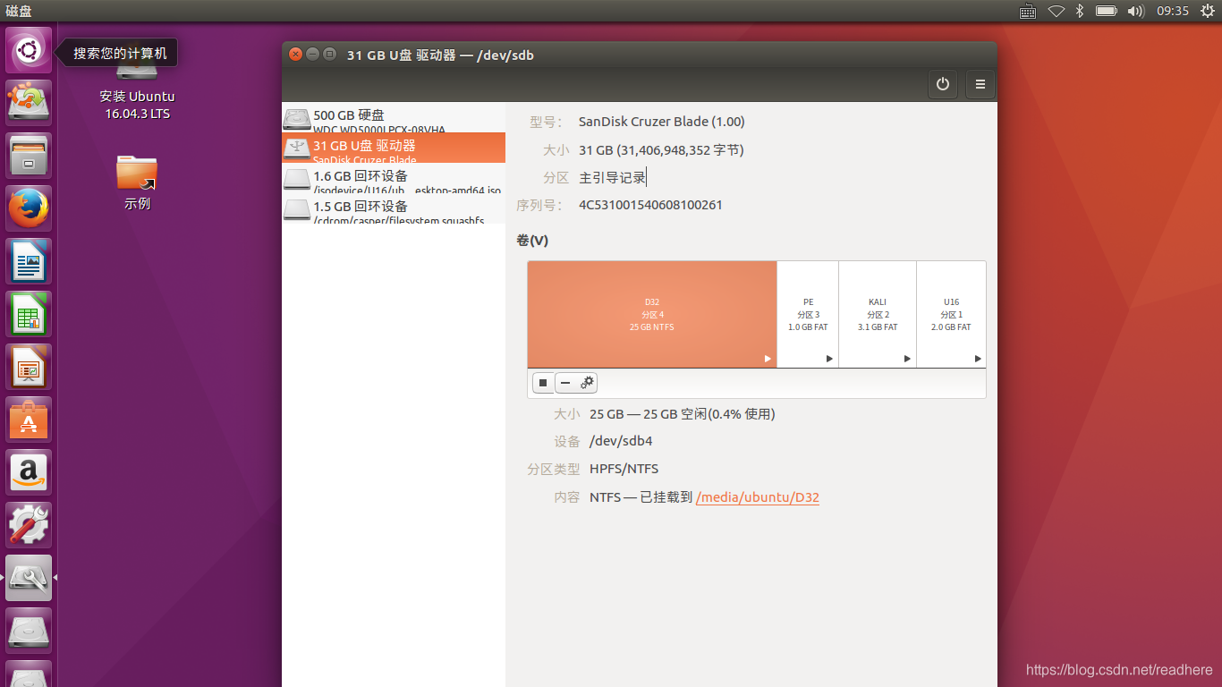The width and height of the screenshot is (1222, 687).
Task: Launch Firefox web browser
Action: click(30, 208)
